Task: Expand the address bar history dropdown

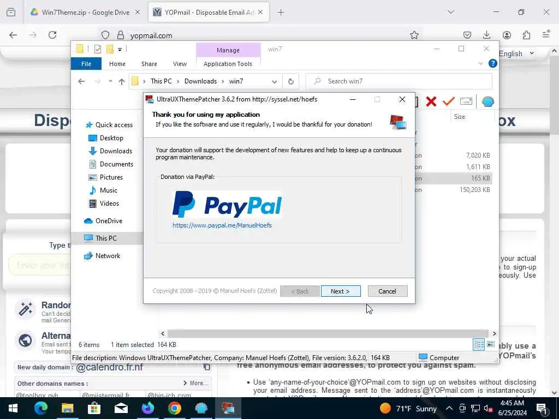Action: pos(274,82)
